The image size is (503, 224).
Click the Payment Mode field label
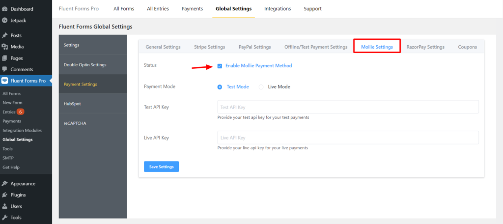160,86
